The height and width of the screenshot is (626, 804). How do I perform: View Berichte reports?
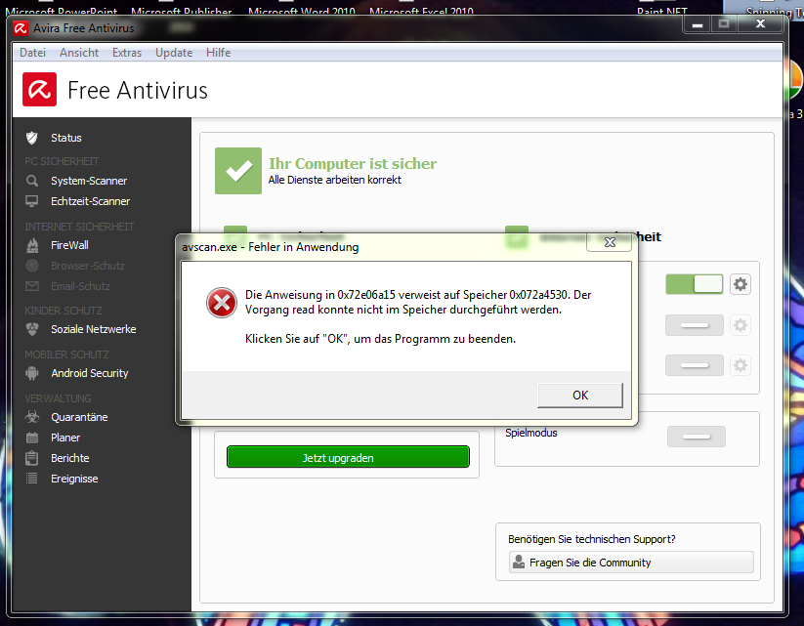[70, 458]
